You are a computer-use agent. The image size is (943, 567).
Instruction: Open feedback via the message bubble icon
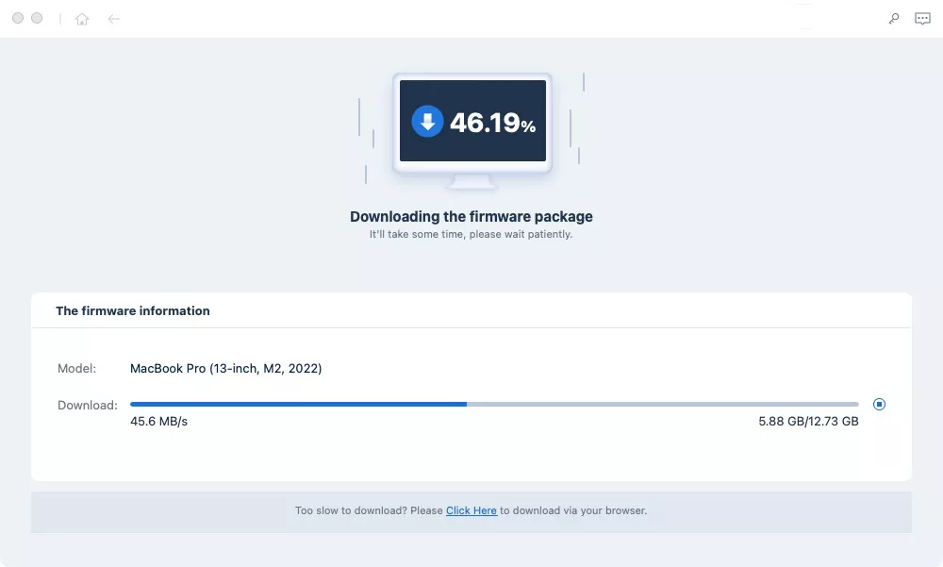(921, 18)
